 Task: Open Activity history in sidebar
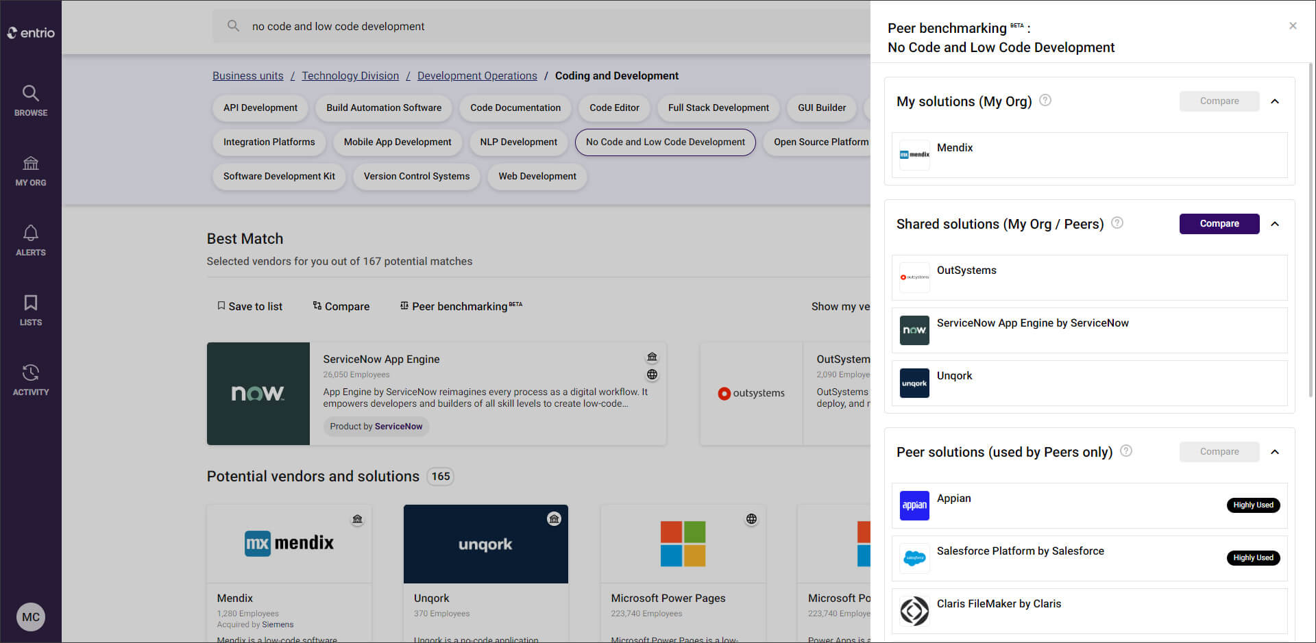[31, 381]
